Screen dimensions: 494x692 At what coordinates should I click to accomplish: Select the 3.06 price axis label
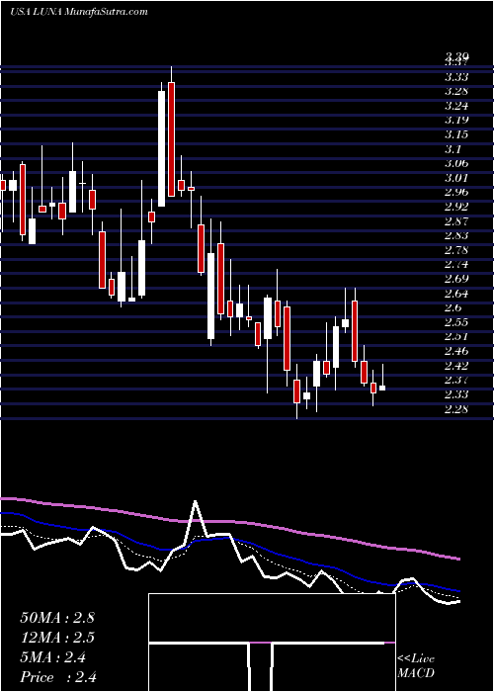click(x=456, y=164)
